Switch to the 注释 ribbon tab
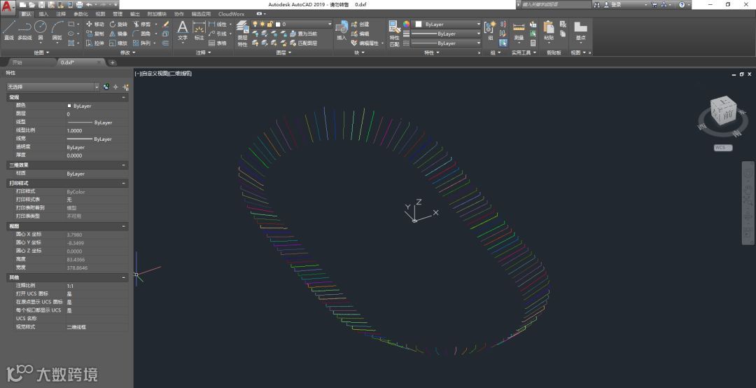The height and width of the screenshot is (388, 756). [61, 14]
